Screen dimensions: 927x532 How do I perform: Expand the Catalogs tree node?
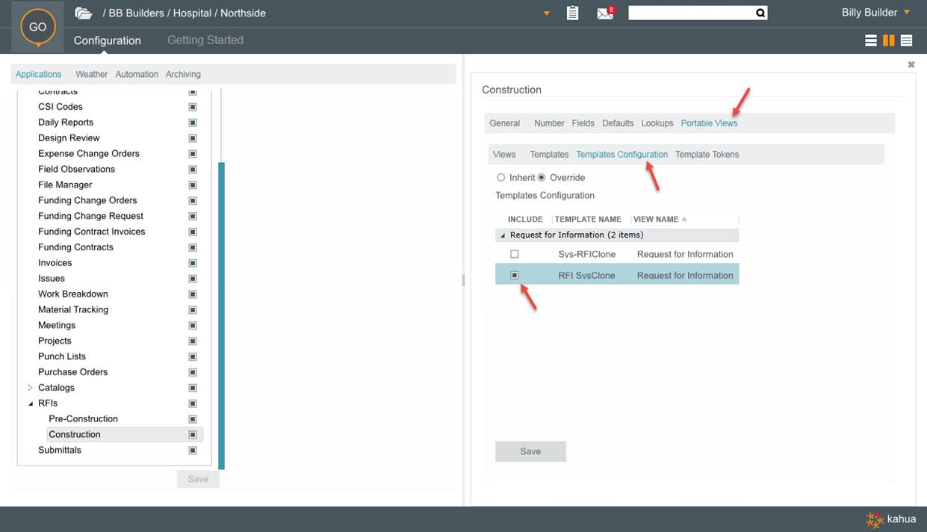(x=31, y=388)
